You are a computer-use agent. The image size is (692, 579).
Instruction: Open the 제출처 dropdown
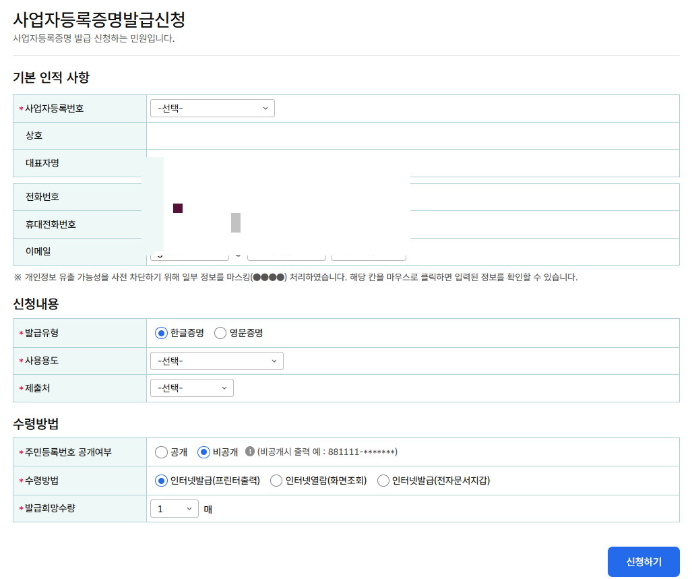click(x=191, y=388)
